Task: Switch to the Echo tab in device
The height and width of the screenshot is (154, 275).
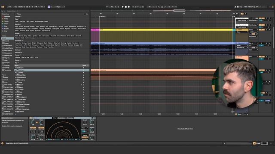Action: 55,118
